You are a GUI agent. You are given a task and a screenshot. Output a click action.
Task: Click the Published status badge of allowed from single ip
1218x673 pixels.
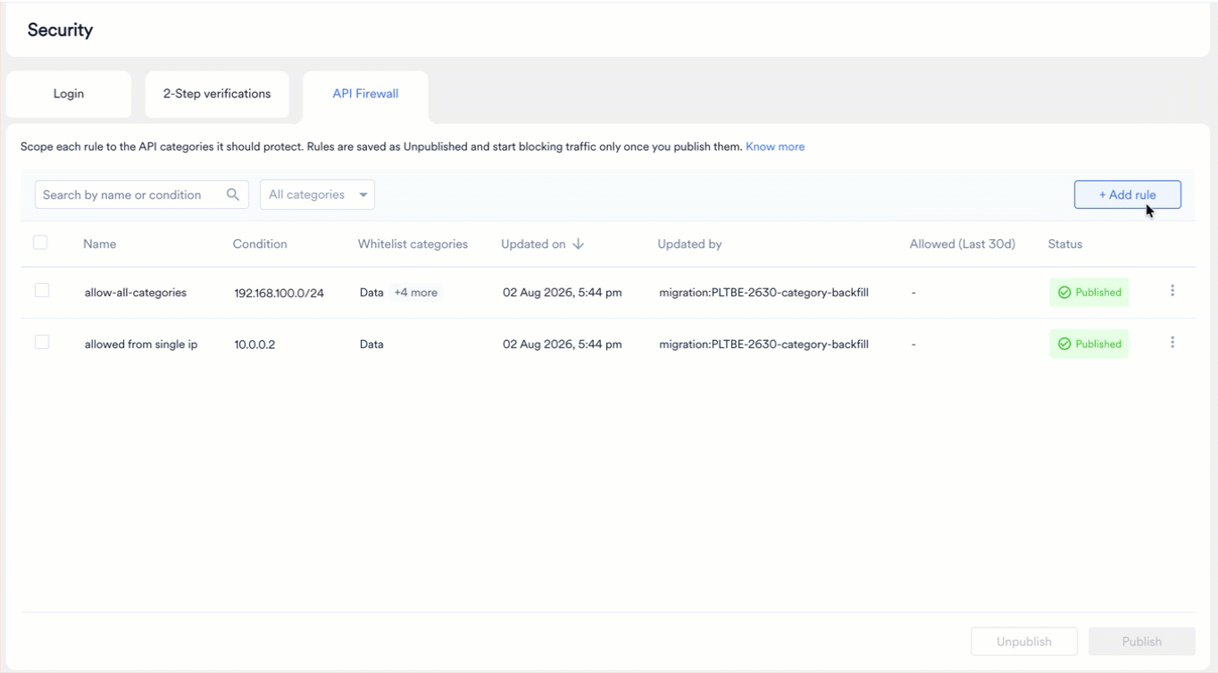[1089, 344]
